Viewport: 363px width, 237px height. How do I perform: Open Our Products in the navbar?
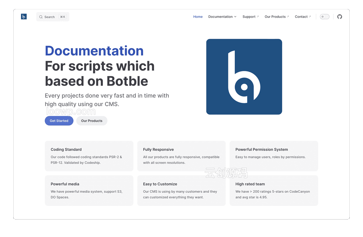pyautogui.click(x=277, y=17)
